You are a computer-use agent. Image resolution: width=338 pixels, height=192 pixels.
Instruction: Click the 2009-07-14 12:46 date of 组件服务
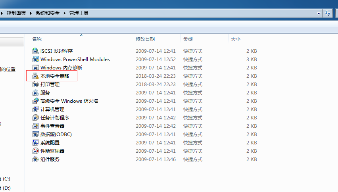[156, 159]
